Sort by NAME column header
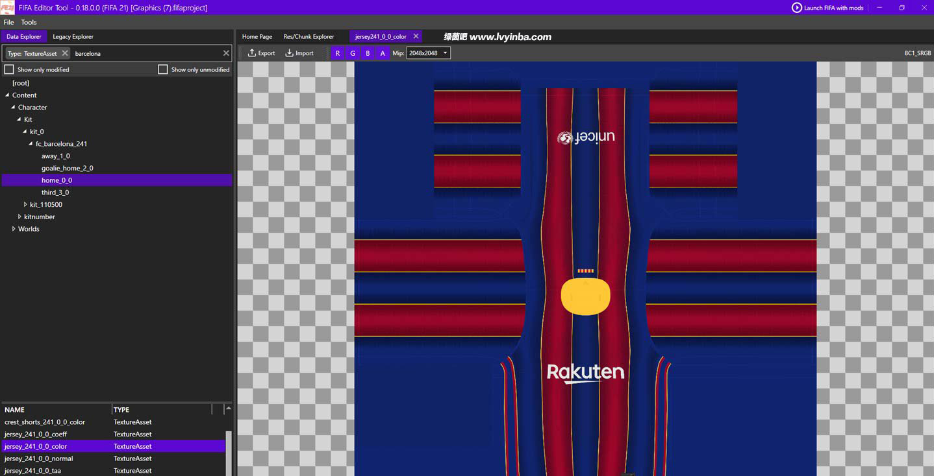 pyautogui.click(x=57, y=410)
